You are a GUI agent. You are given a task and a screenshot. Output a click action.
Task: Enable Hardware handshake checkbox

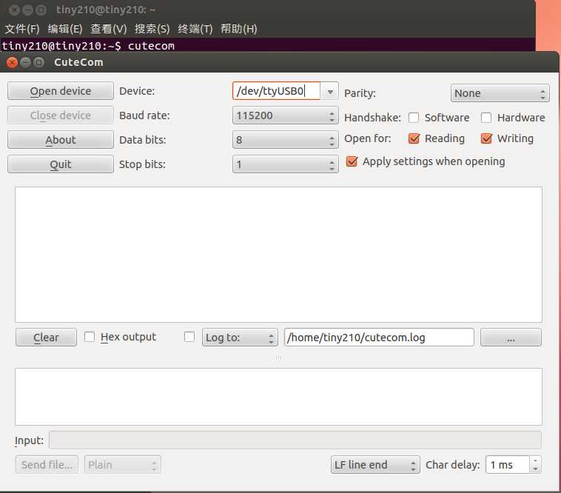(486, 118)
